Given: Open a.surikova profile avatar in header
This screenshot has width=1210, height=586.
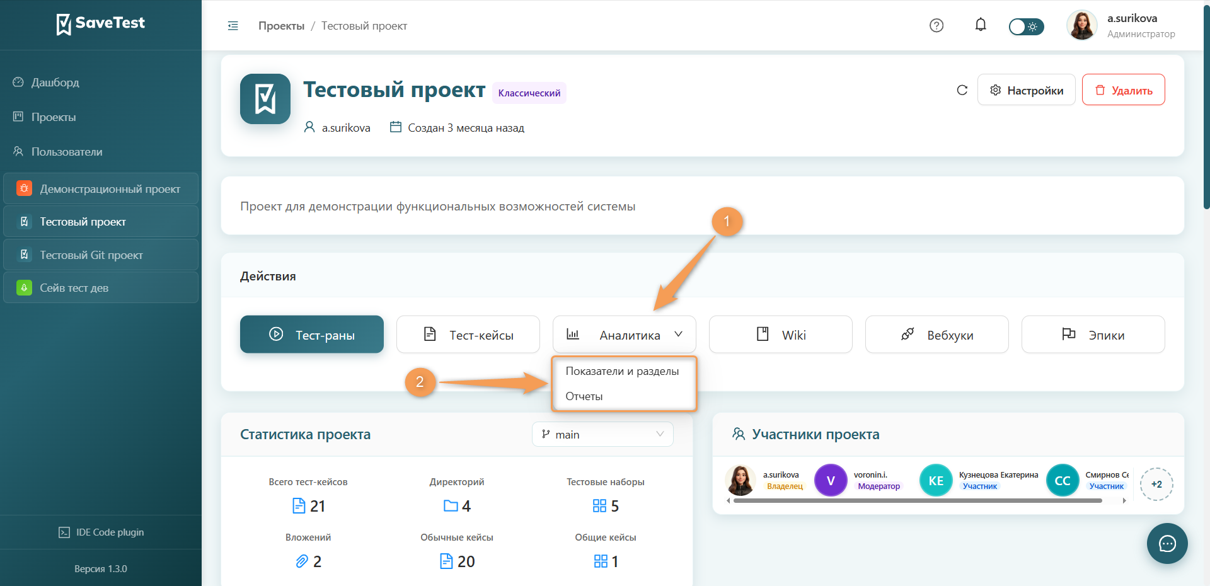Looking at the screenshot, I should [x=1081, y=25].
